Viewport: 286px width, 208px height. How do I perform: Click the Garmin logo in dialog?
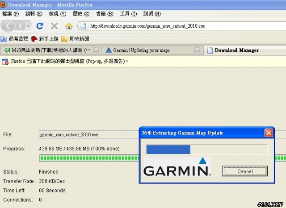pos(177,167)
